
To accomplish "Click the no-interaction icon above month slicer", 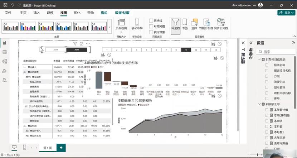I will tap(220, 44).
